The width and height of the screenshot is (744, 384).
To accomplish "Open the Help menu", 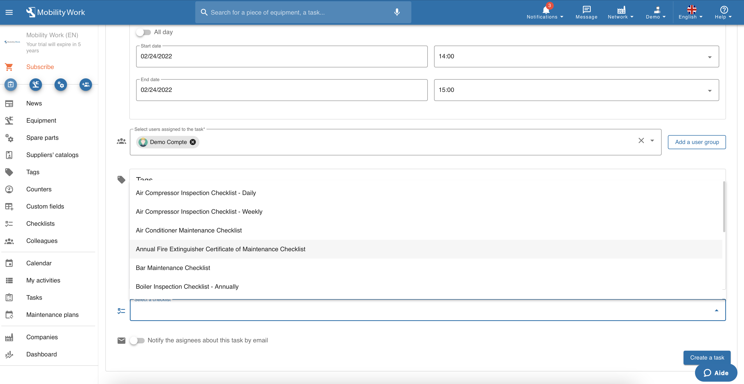I will (x=723, y=12).
